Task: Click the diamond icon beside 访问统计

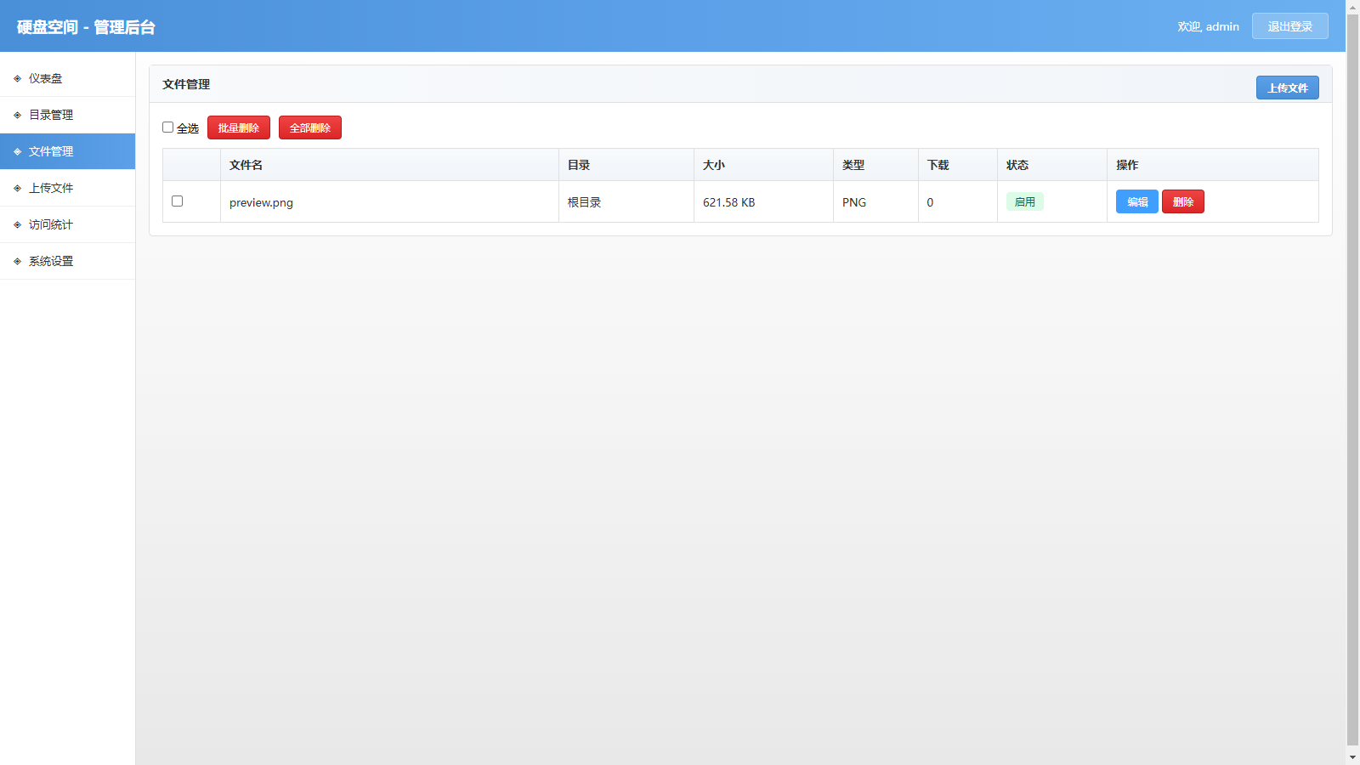Action: coord(17,224)
